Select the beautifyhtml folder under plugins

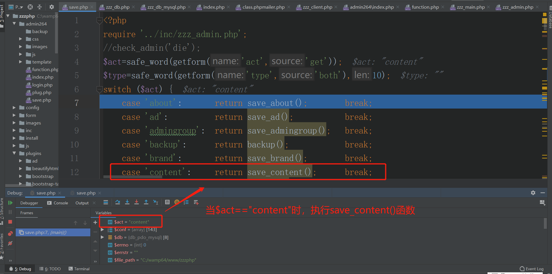point(42,169)
